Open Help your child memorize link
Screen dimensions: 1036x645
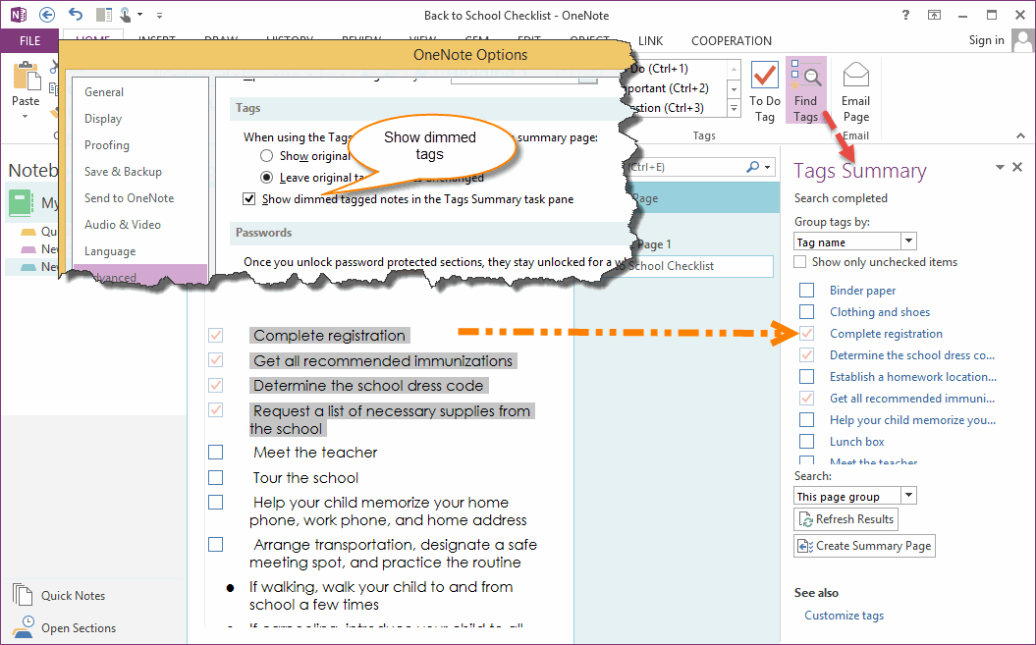pos(912,419)
